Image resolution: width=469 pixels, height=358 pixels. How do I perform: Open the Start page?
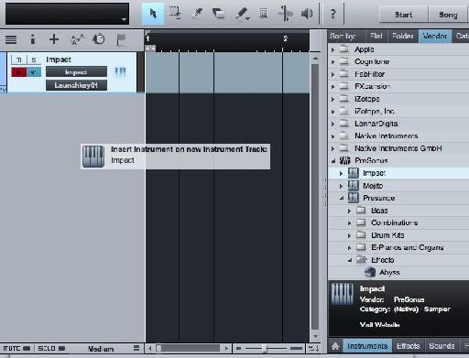pyautogui.click(x=403, y=15)
